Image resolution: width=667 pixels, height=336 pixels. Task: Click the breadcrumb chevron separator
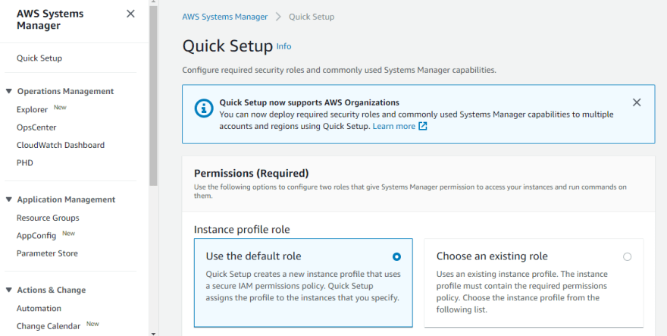tap(278, 17)
